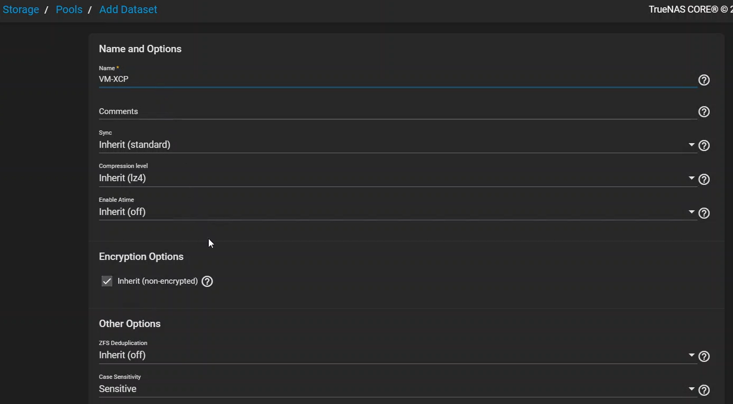
Task: Click the Add Dataset breadcrumb
Action: pos(128,9)
